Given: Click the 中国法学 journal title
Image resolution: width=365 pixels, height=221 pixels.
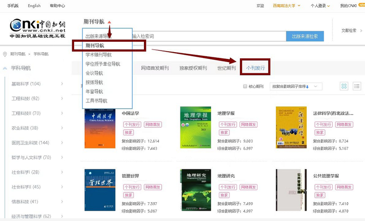Looking at the screenshot, I should click(130, 113).
